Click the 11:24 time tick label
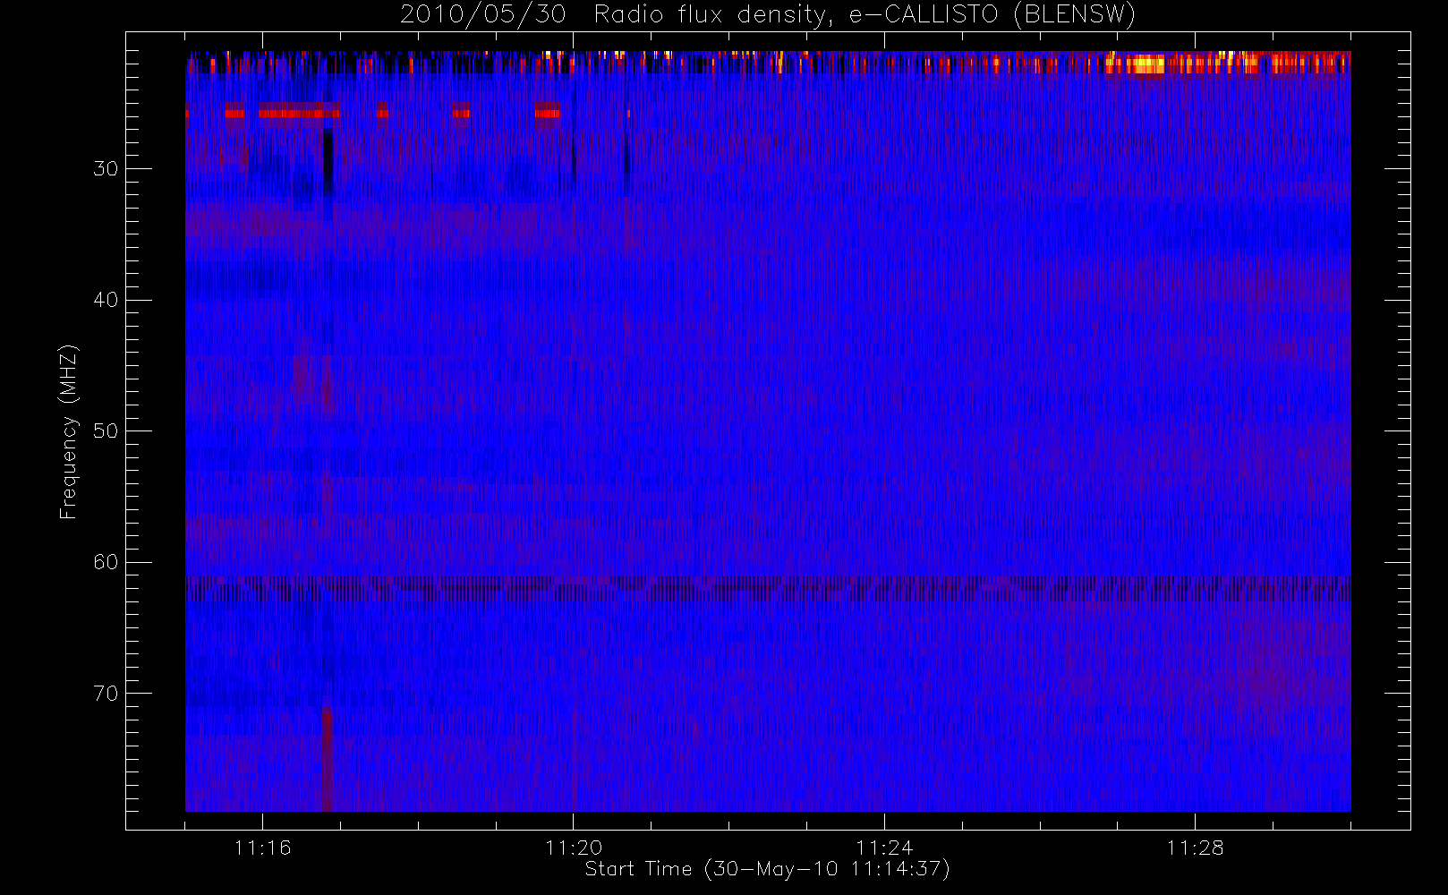The height and width of the screenshot is (895, 1448). click(884, 848)
